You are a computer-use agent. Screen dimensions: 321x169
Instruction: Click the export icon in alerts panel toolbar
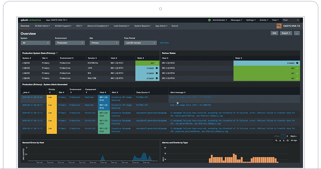click(280, 140)
